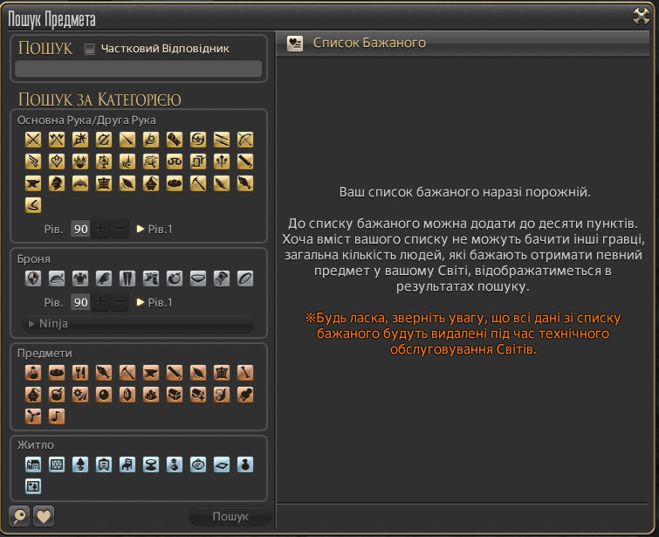The width and height of the screenshot is (659, 537).
Task: Choose the firearm pistol weapon category
Action: 33,162
